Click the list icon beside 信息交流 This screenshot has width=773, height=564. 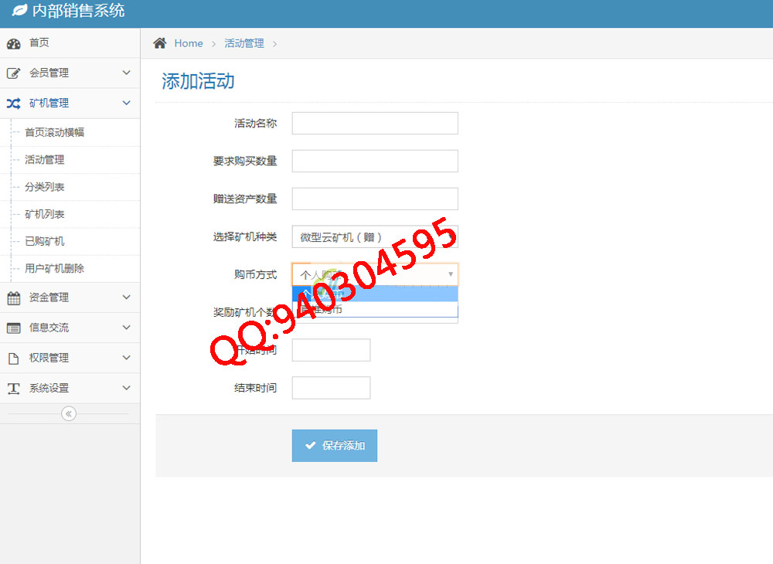coord(14,328)
